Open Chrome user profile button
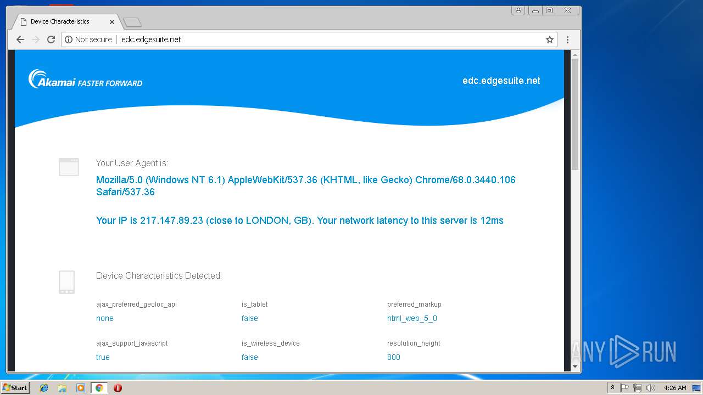The image size is (703, 395). click(x=518, y=10)
